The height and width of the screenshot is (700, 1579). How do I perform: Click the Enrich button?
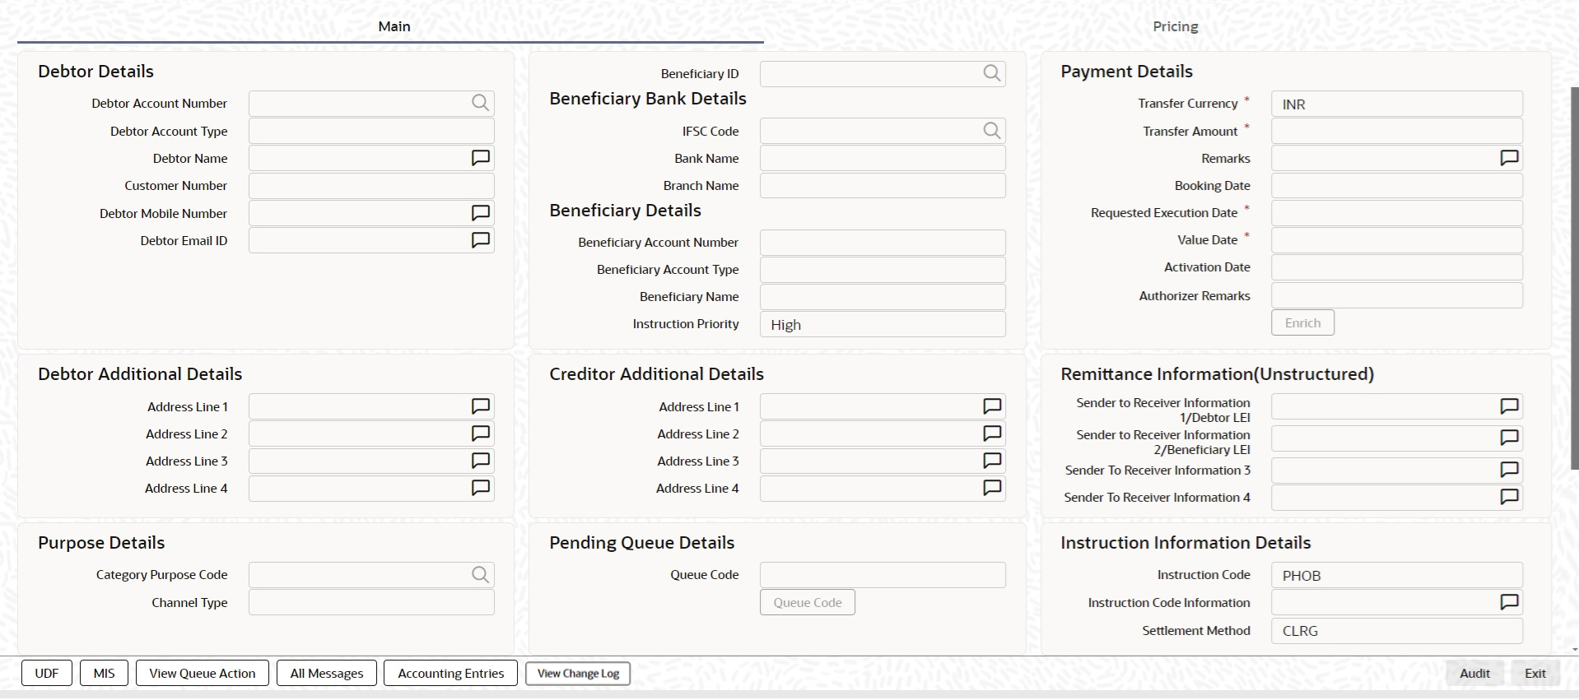coord(1302,322)
